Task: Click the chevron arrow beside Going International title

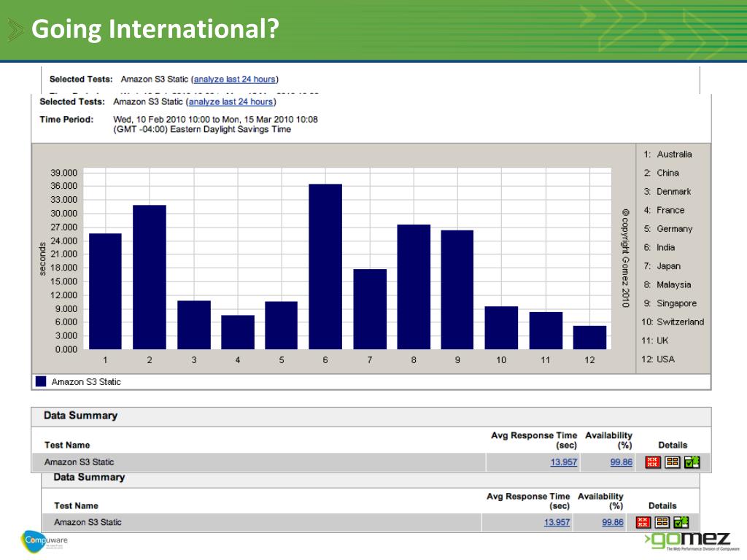Action: click(15, 30)
